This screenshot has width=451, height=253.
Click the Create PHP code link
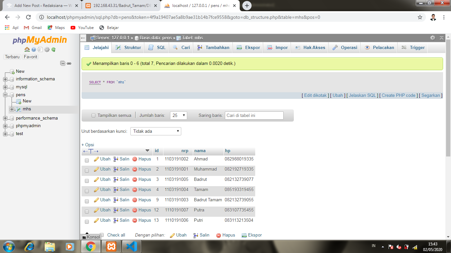(x=399, y=95)
